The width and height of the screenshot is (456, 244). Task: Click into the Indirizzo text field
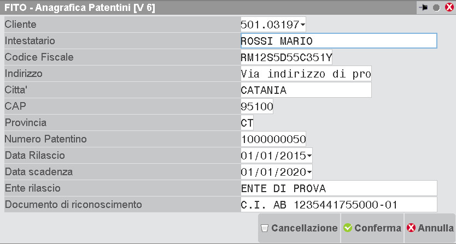(306, 74)
